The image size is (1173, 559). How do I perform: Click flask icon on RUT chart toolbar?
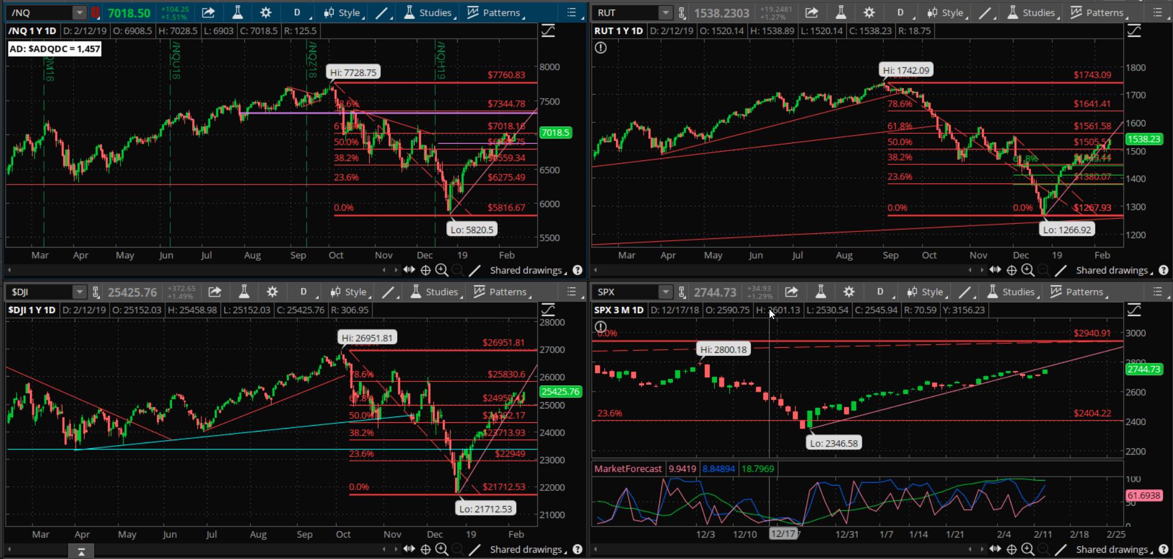[840, 13]
